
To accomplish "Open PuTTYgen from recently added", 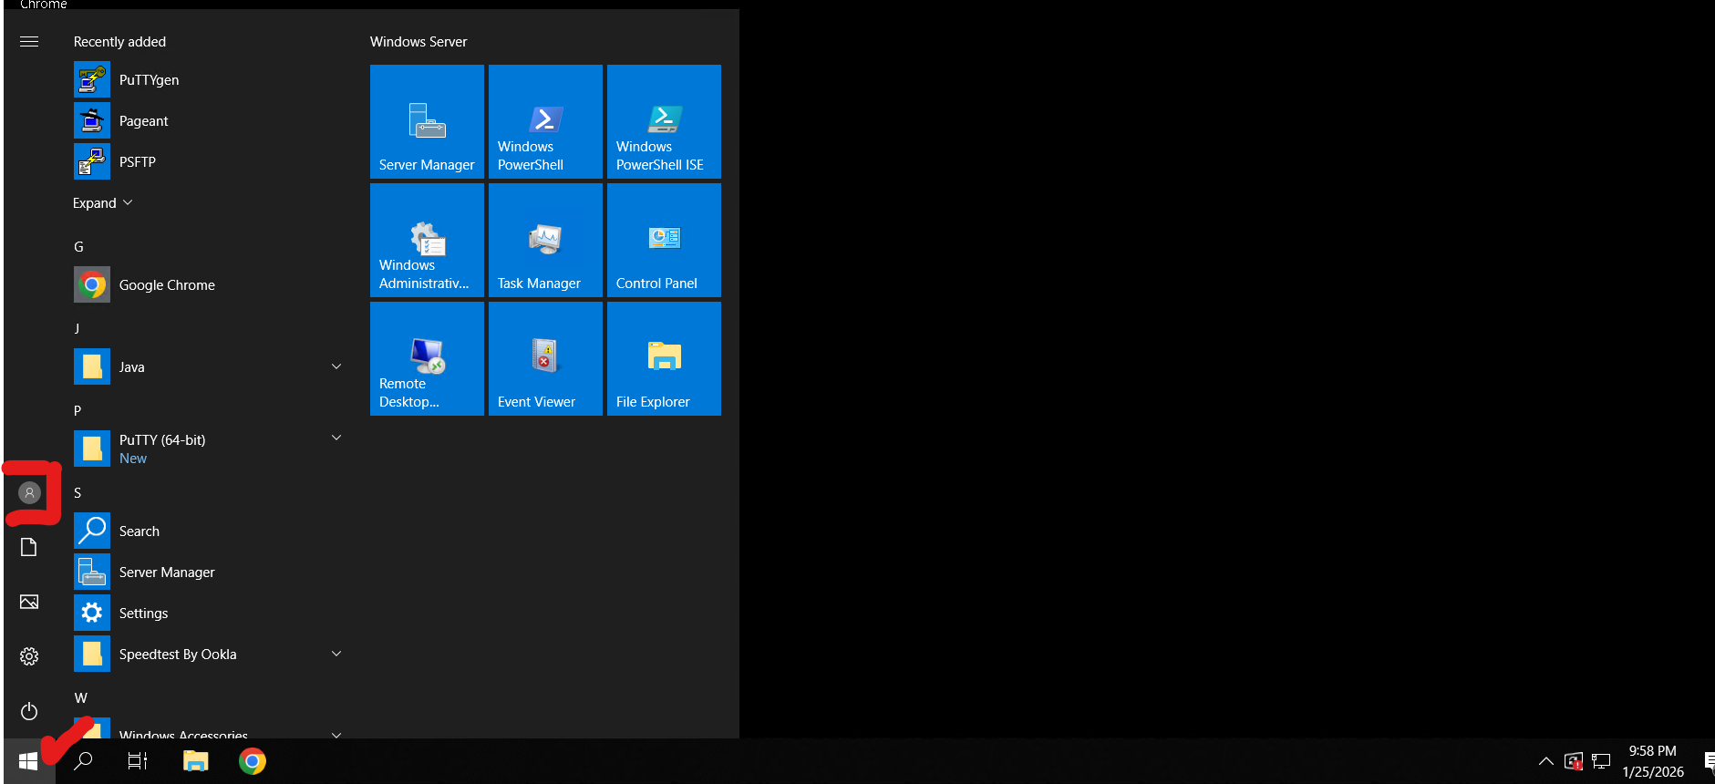I will coord(149,80).
